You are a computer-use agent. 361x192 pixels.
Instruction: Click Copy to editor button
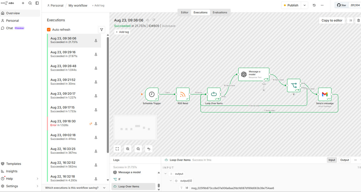coord(332,20)
